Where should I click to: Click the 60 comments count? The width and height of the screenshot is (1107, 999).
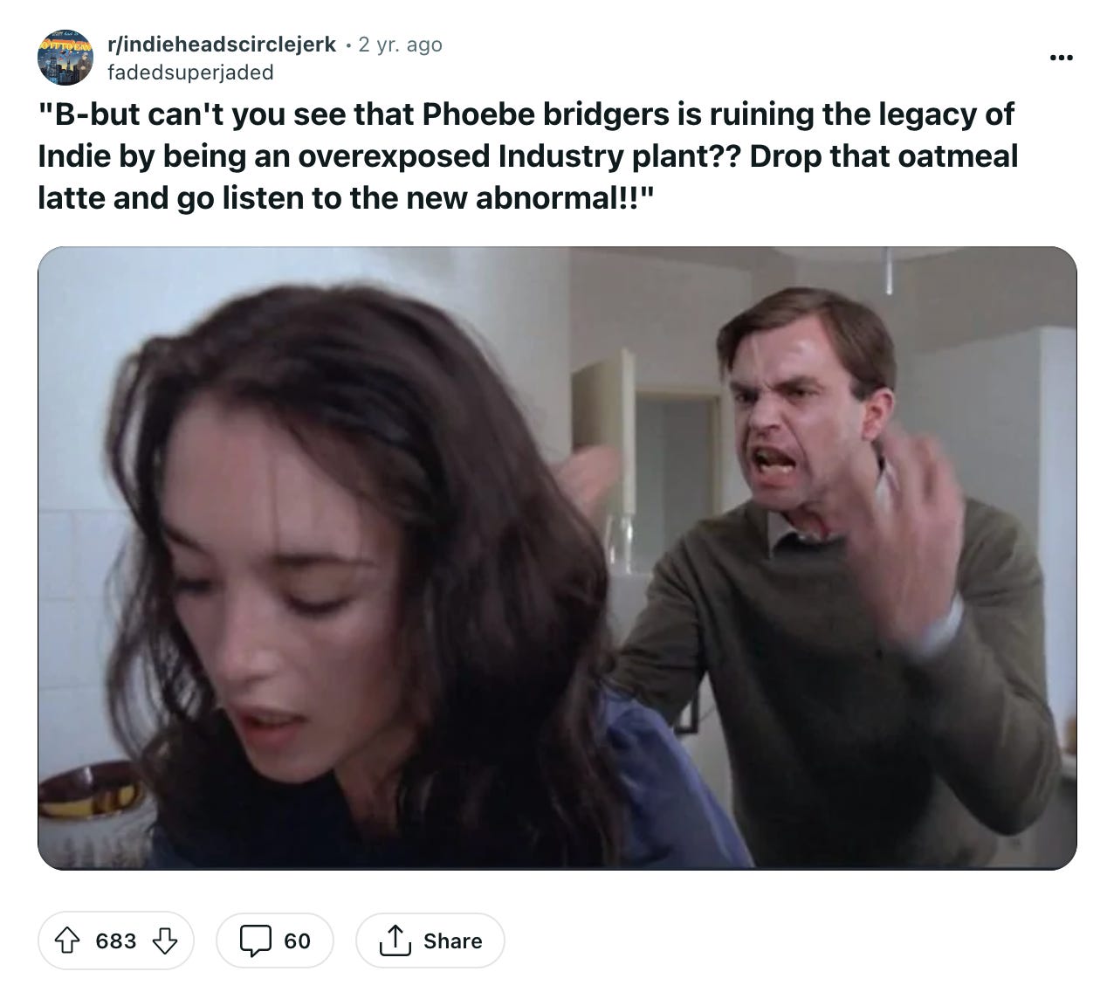(x=297, y=940)
